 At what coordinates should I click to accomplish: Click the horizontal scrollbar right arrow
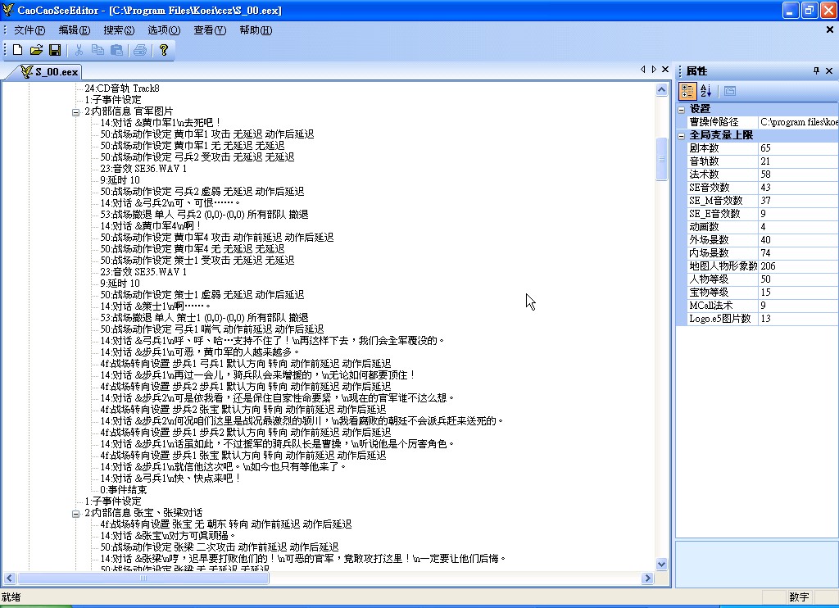pos(648,578)
